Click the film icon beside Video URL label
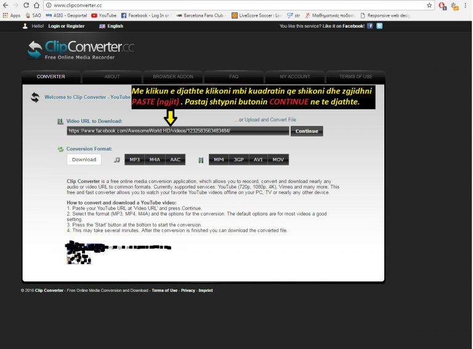Image resolution: width=473 pixels, height=349 pixels. pyautogui.click(x=60, y=122)
